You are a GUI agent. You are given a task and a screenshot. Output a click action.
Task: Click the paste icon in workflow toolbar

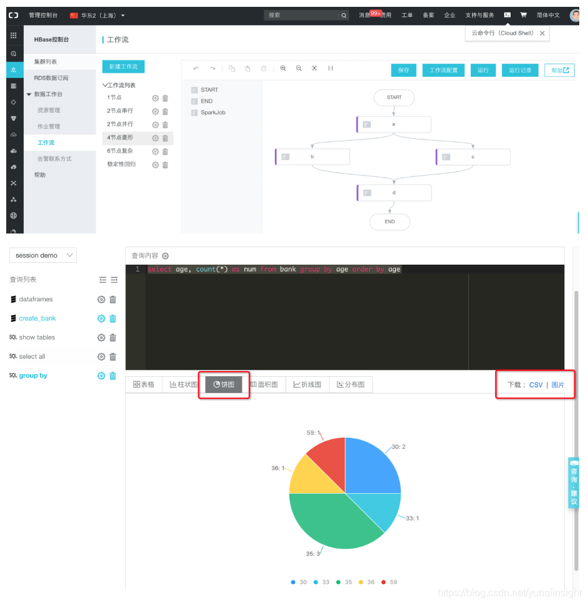pyautogui.click(x=248, y=68)
